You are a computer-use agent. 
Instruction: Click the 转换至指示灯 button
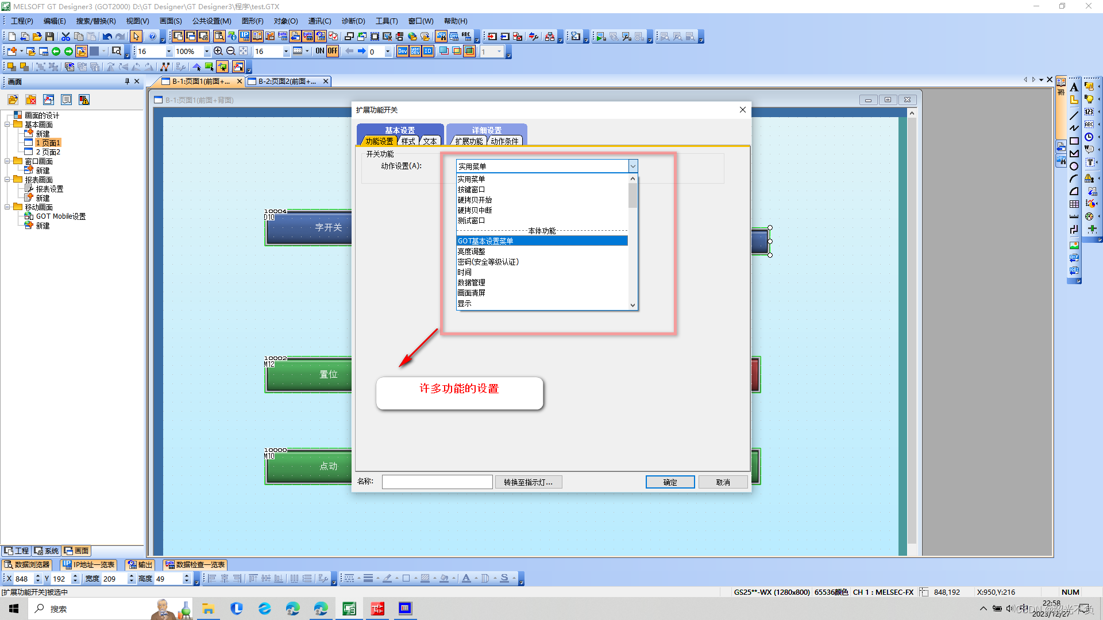pyautogui.click(x=528, y=482)
